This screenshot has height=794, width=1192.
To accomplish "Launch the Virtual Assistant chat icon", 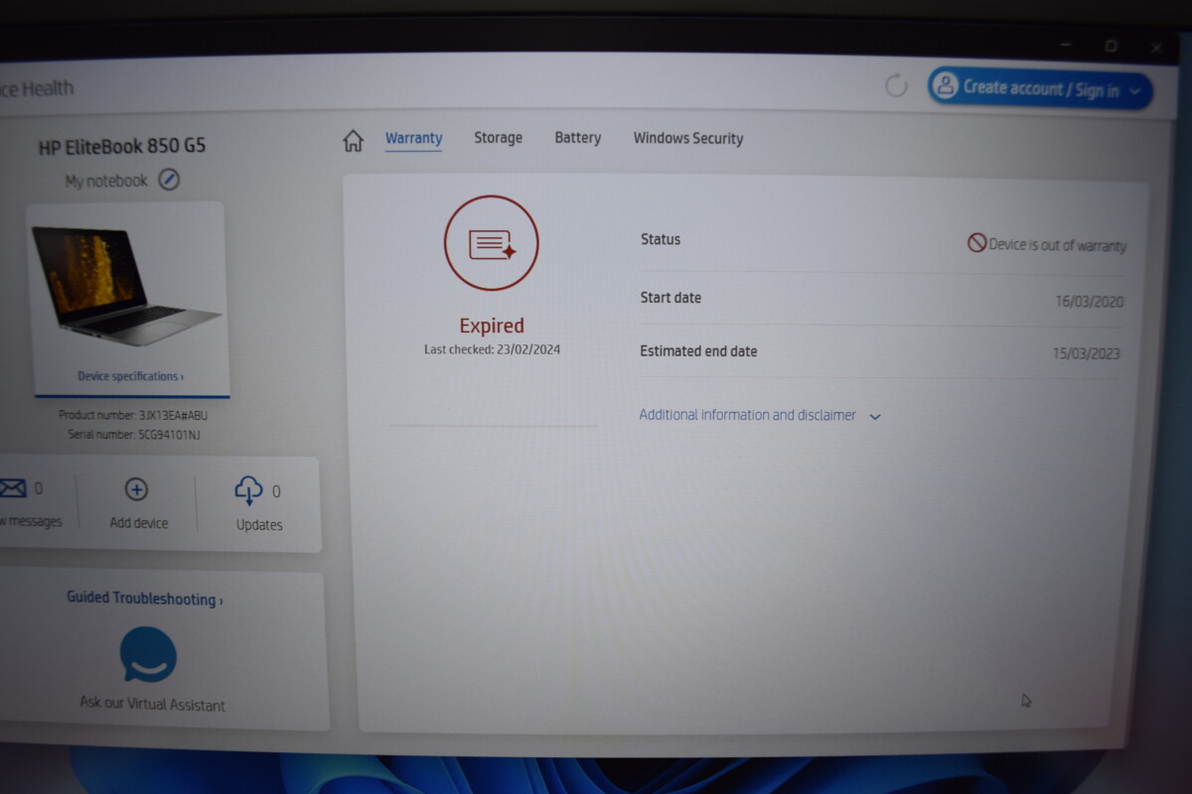I will [149, 654].
